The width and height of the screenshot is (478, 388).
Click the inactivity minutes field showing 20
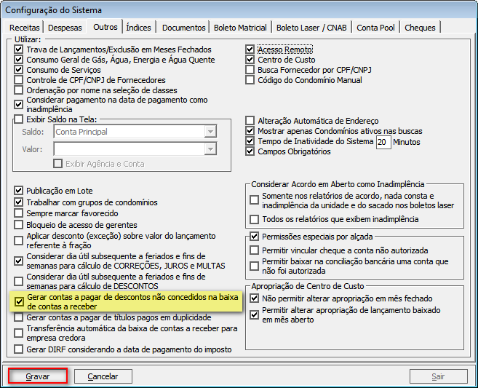tap(383, 142)
